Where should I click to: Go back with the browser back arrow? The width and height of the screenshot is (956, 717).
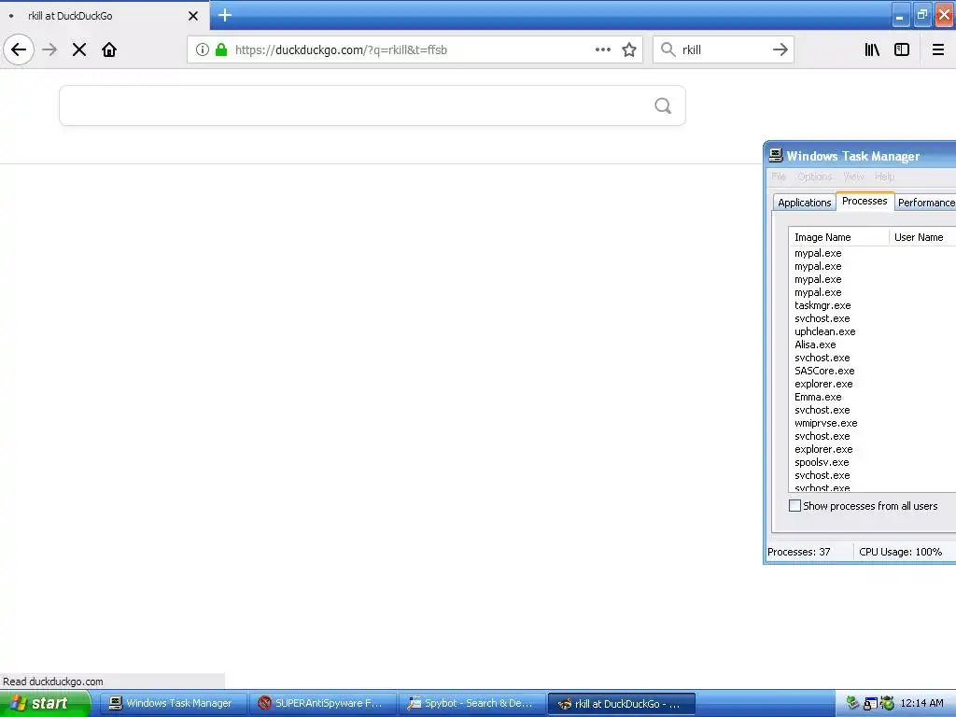point(19,49)
